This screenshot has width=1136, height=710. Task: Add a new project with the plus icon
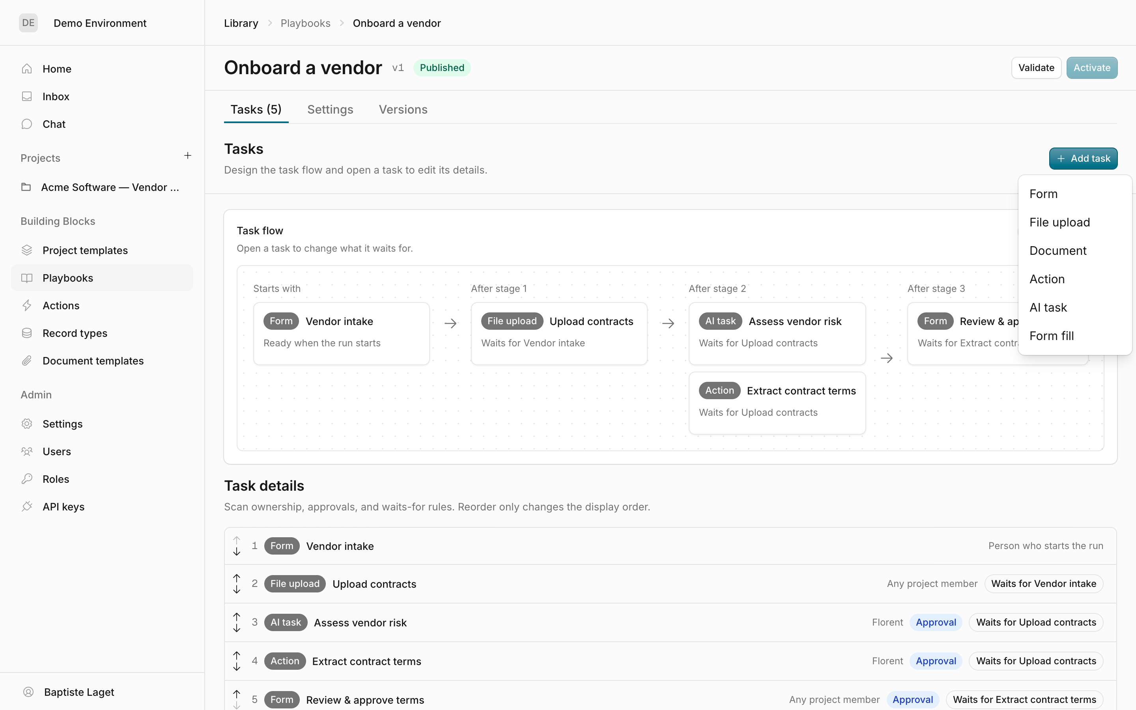188,155
